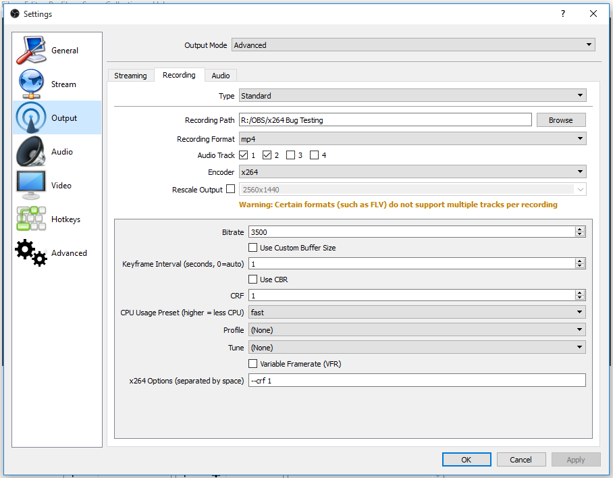Open the Encoder dropdown

[x=412, y=172]
